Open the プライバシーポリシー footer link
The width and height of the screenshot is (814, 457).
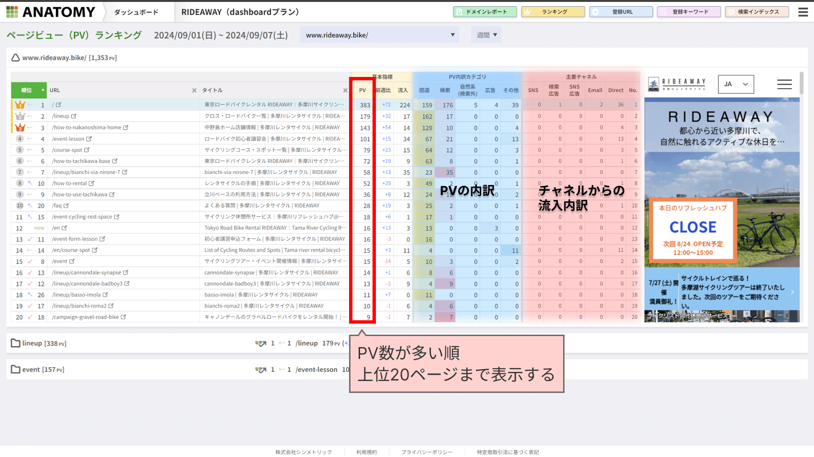427,452
